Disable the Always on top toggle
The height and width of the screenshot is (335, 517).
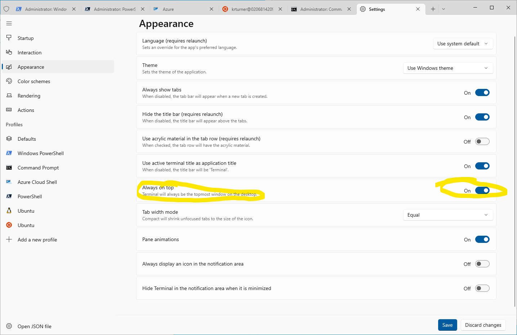[482, 190]
